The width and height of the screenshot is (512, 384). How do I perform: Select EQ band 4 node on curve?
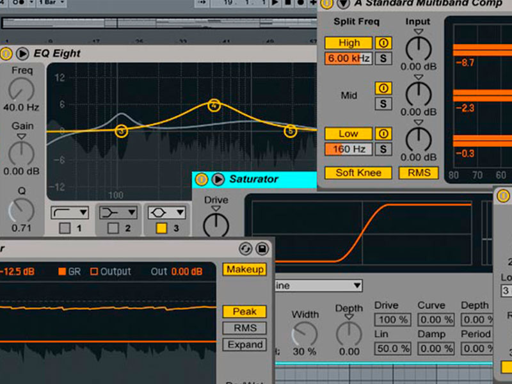tap(214, 105)
